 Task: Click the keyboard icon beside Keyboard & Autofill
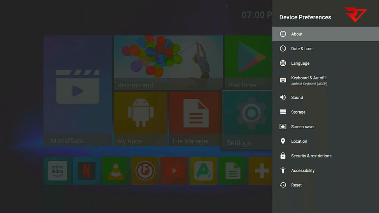283,80
